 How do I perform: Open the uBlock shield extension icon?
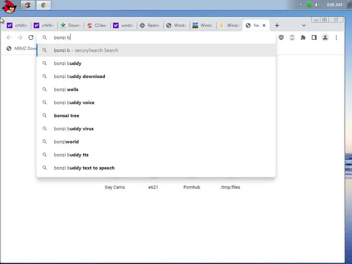point(281,37)
